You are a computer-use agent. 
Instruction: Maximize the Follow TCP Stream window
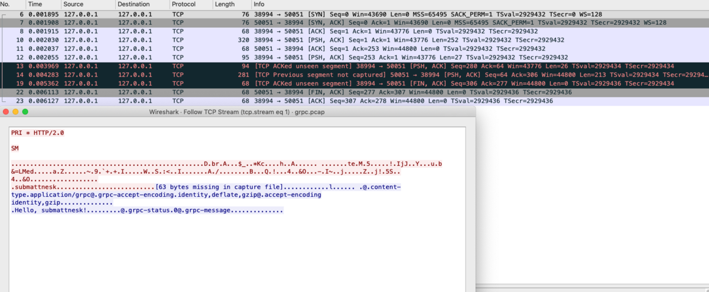[x=25, y=111]
